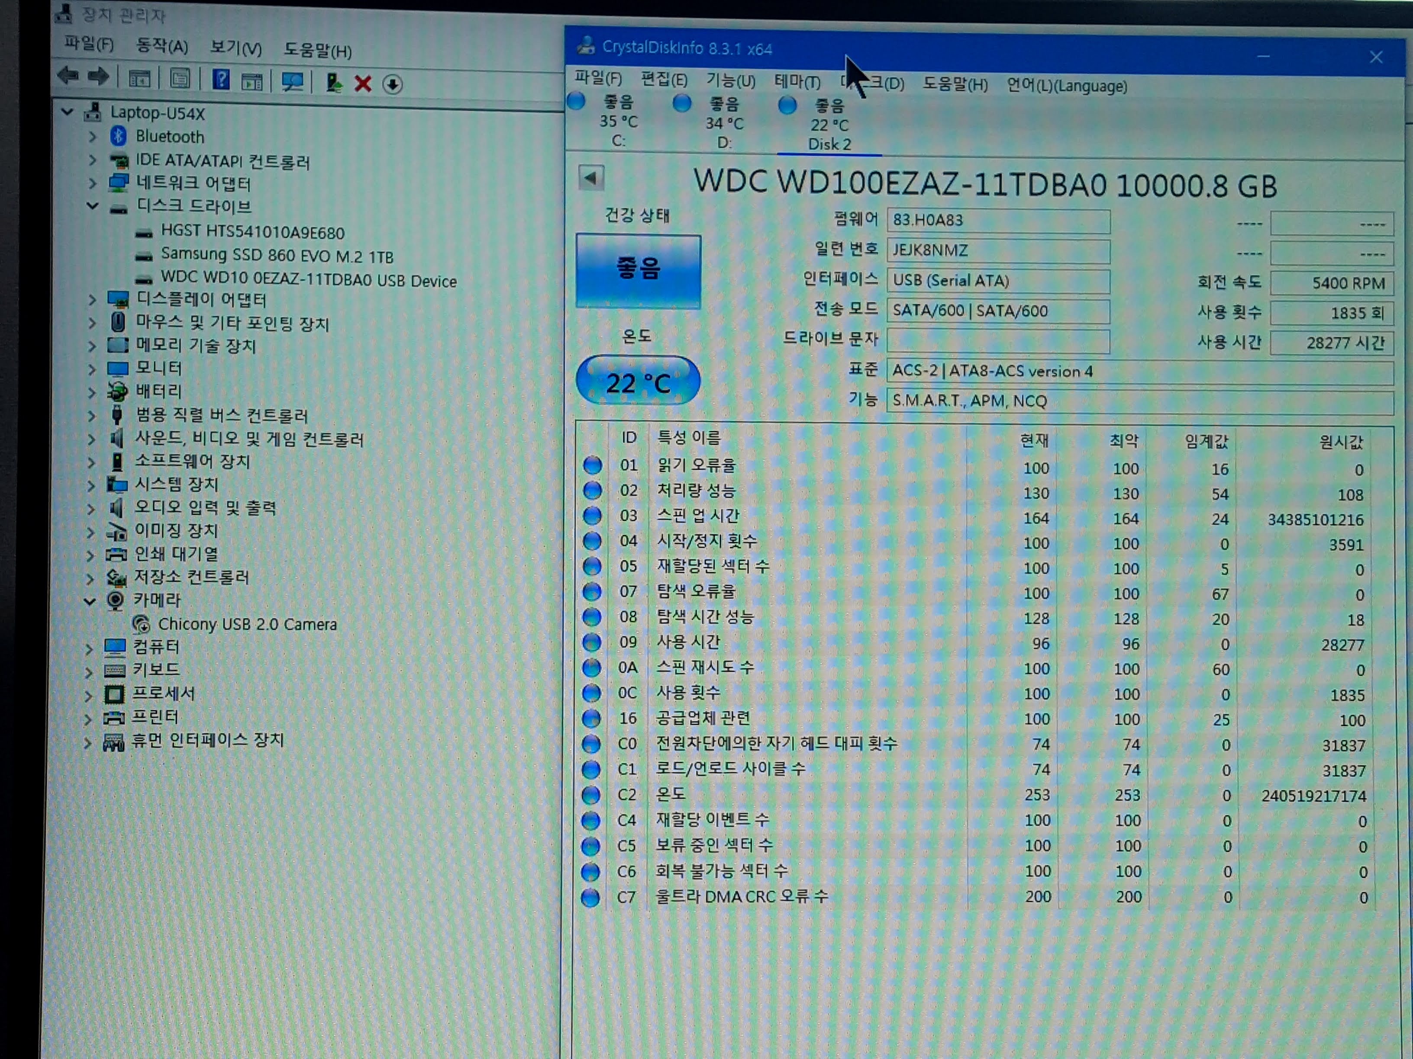1413x1059 pixels.
Task: Click the status orb for ID 01 읽기 오류율
Action: (x=593, y=465)
